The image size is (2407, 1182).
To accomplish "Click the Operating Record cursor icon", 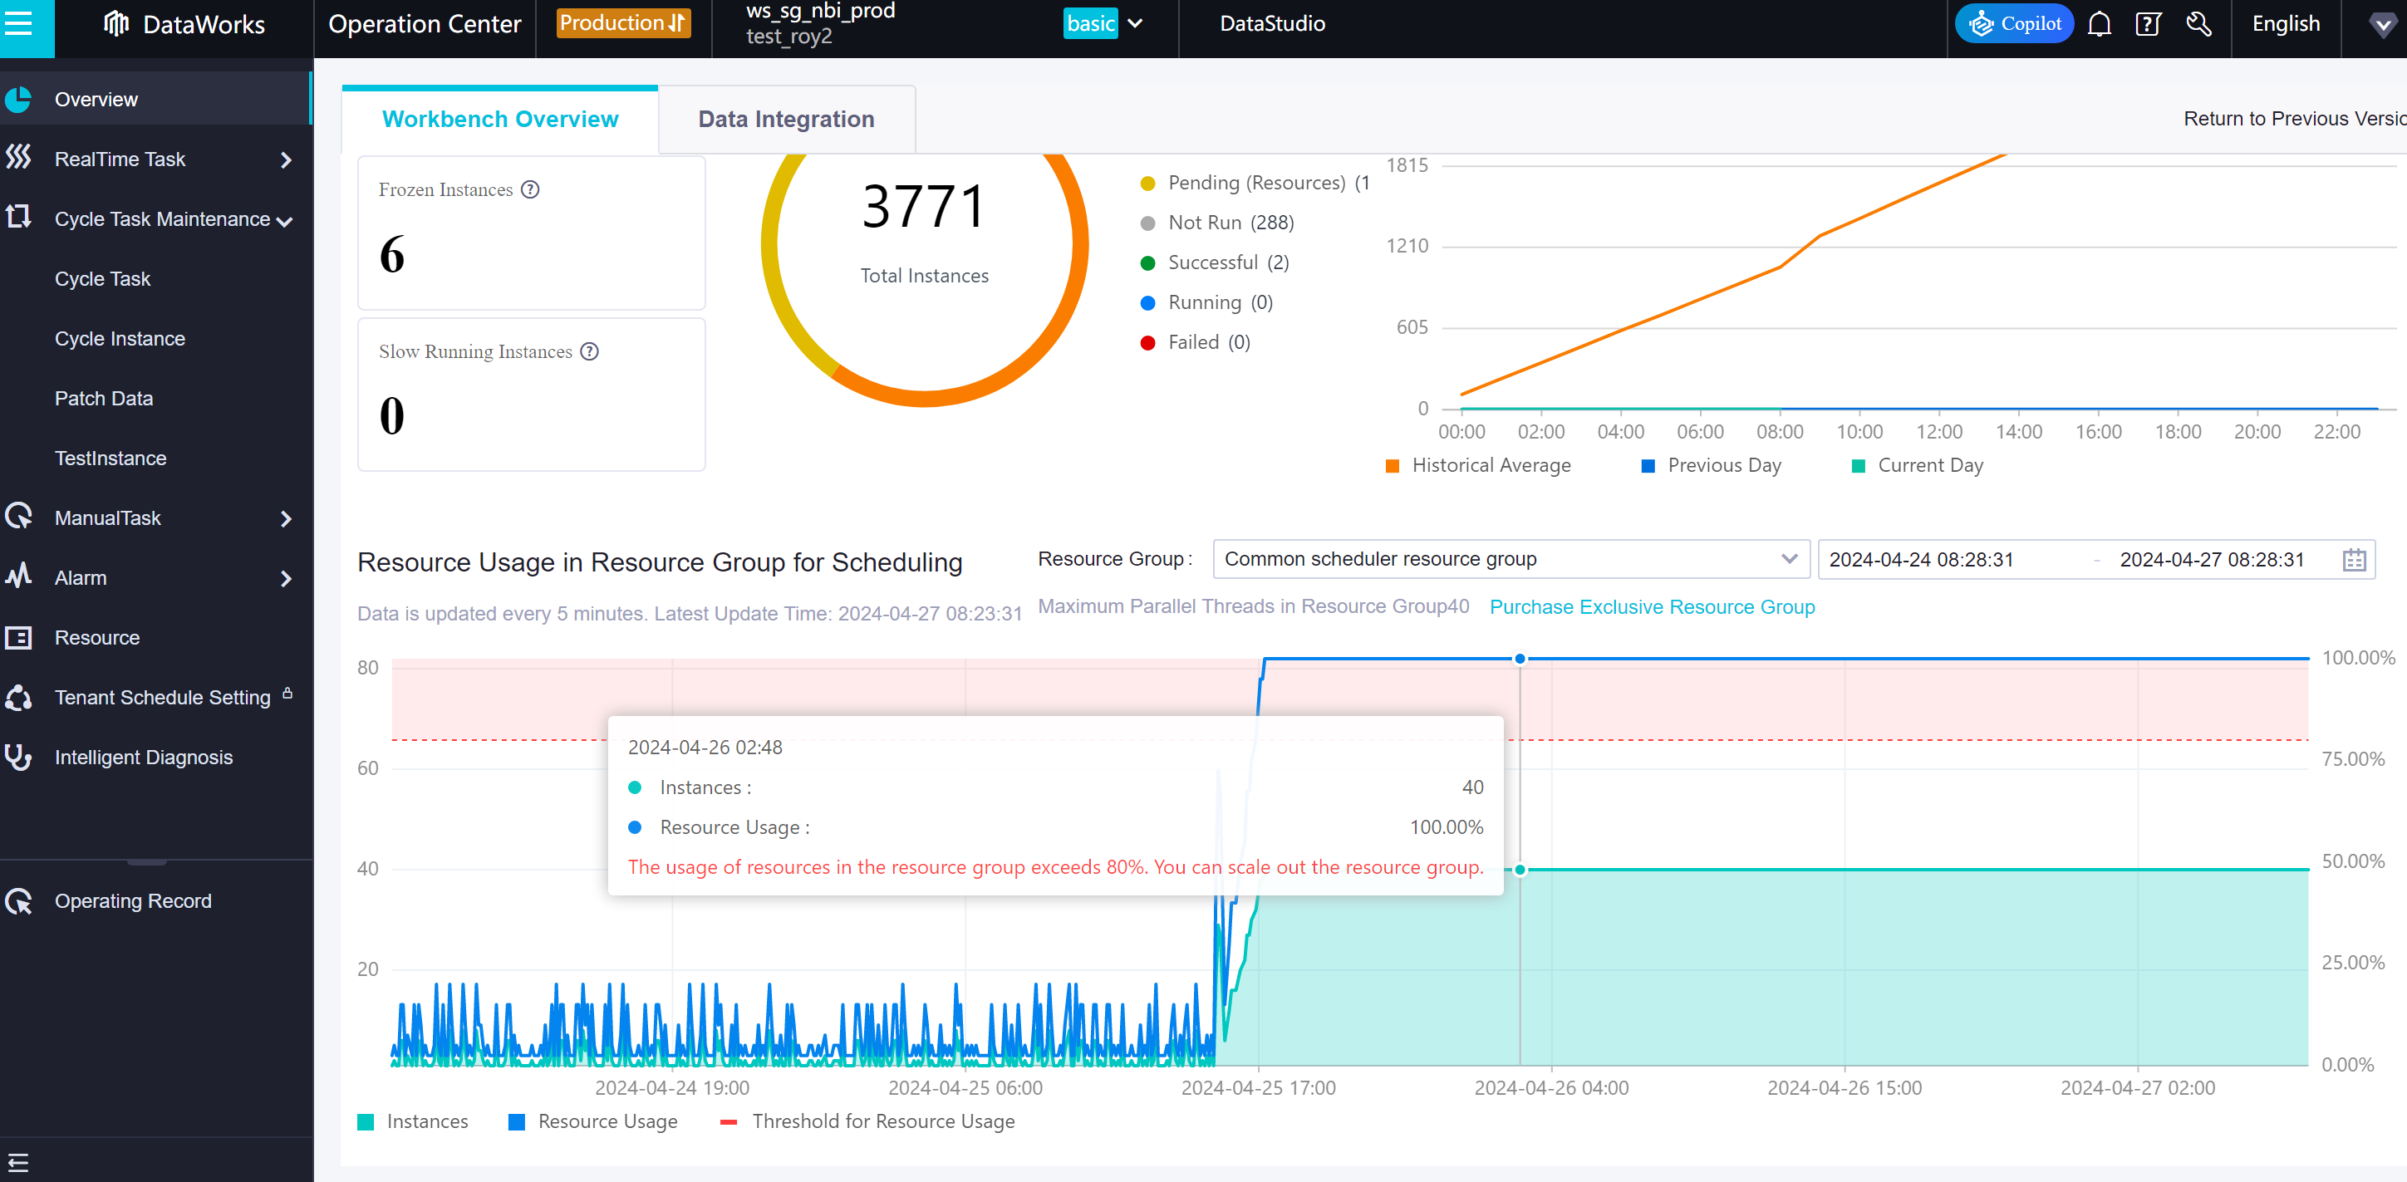I will [x=17, y=900].
